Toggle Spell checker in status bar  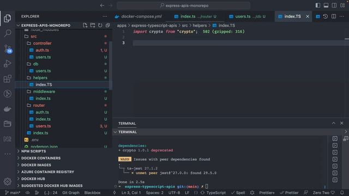238,193
